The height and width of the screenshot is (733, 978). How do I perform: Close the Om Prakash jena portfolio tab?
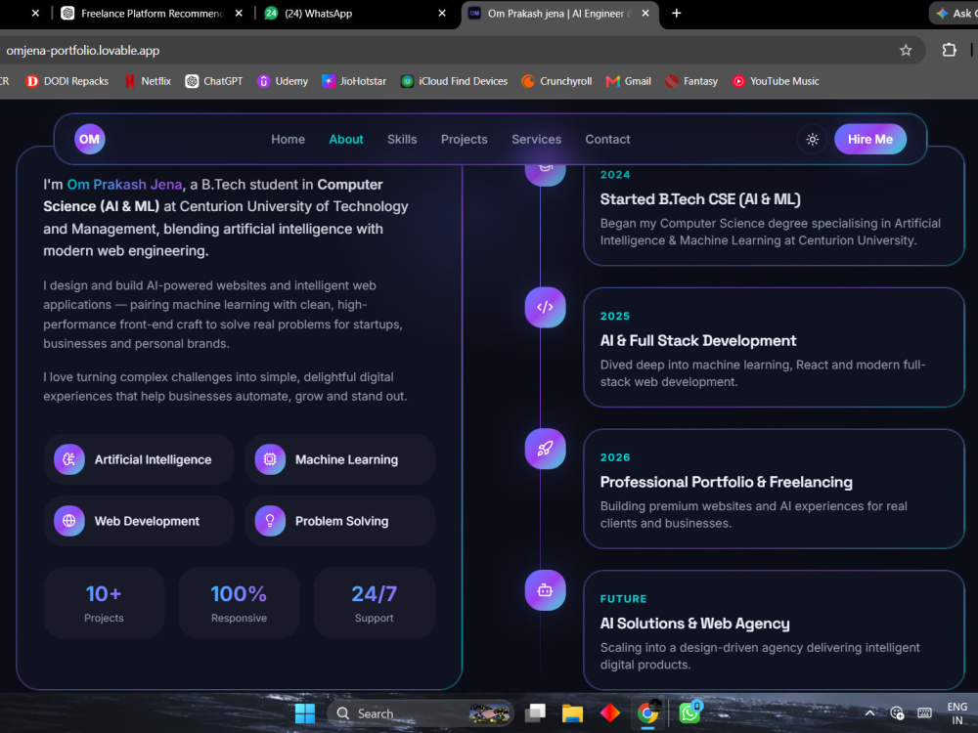(645, 13)
